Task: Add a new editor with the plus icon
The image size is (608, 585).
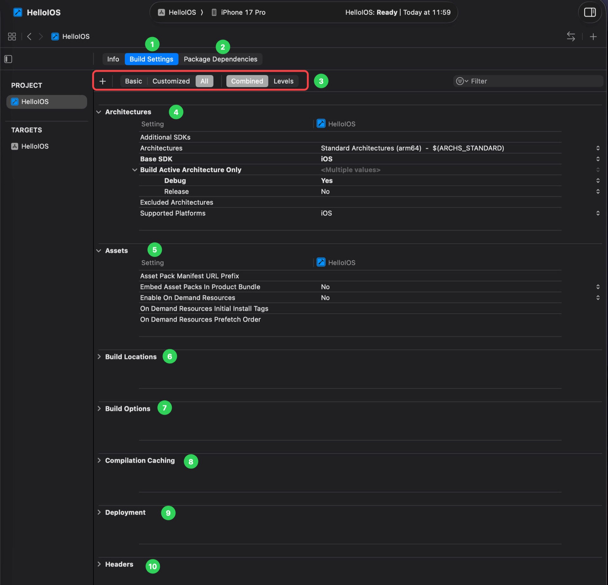Action: (x=593, y=37)
